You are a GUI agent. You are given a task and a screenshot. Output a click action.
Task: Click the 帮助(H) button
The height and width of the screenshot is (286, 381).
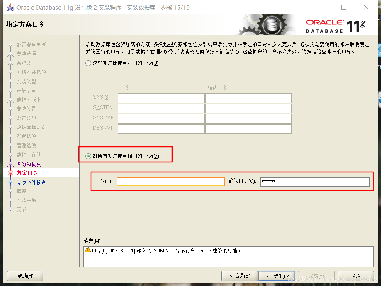(x=25, y=276)
